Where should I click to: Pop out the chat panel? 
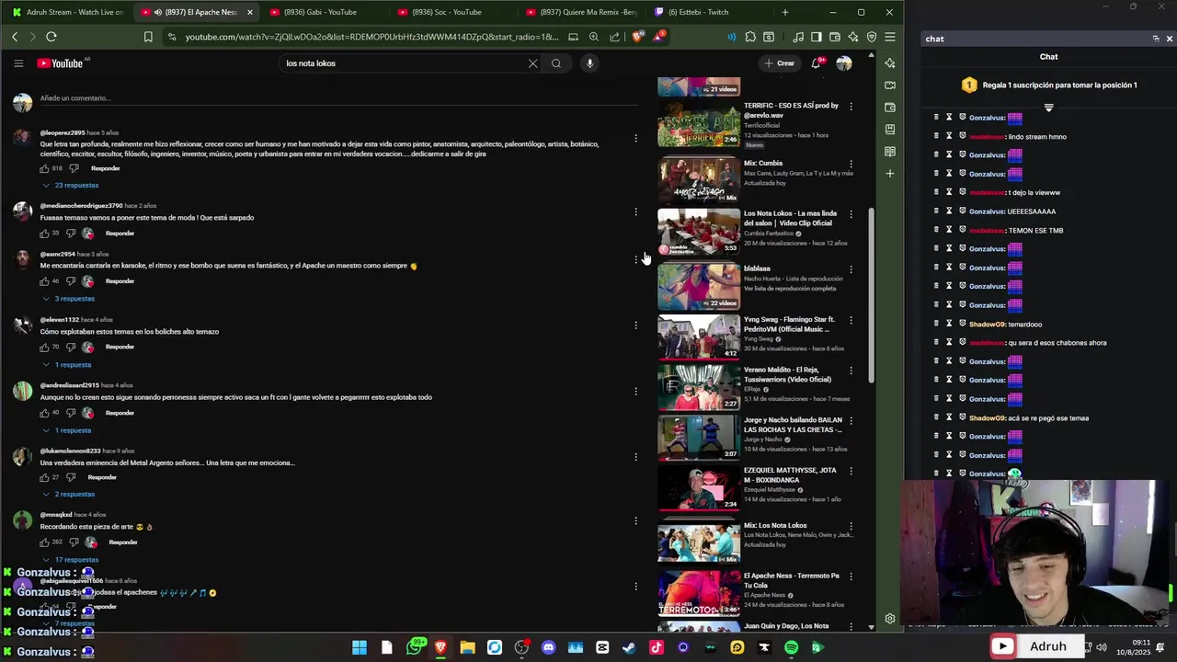[x=1156, y=39]
